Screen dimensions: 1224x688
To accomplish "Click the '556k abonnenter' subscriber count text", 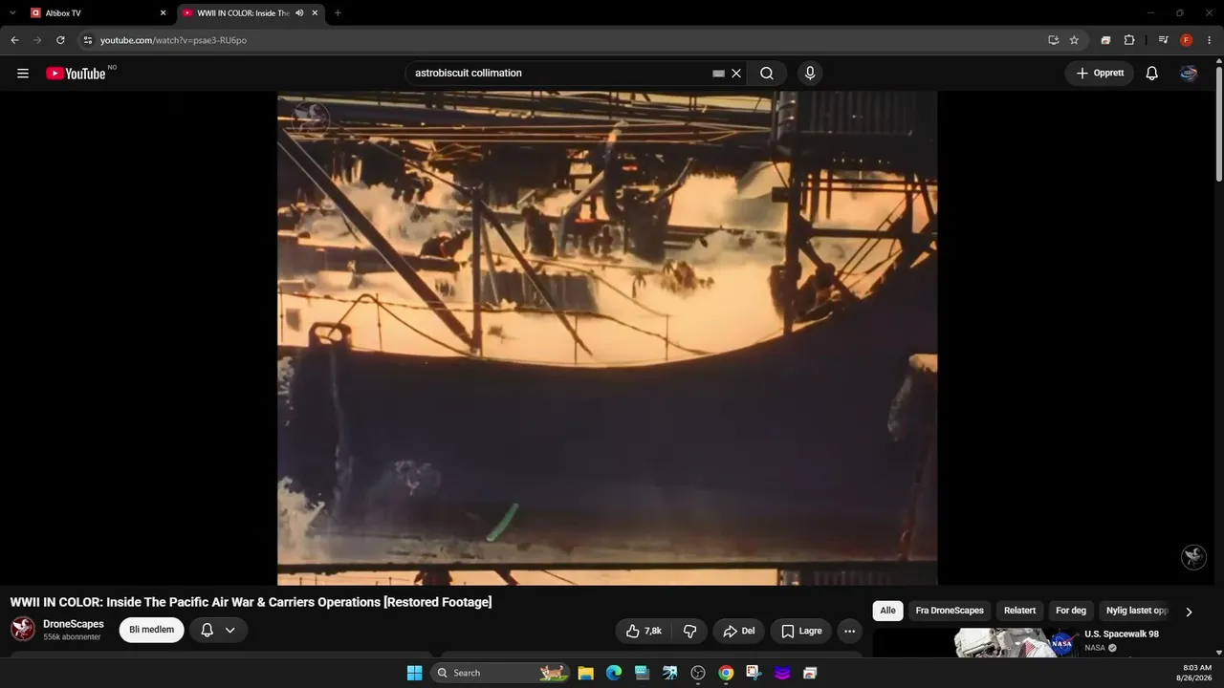I will [x=72, y=637].
